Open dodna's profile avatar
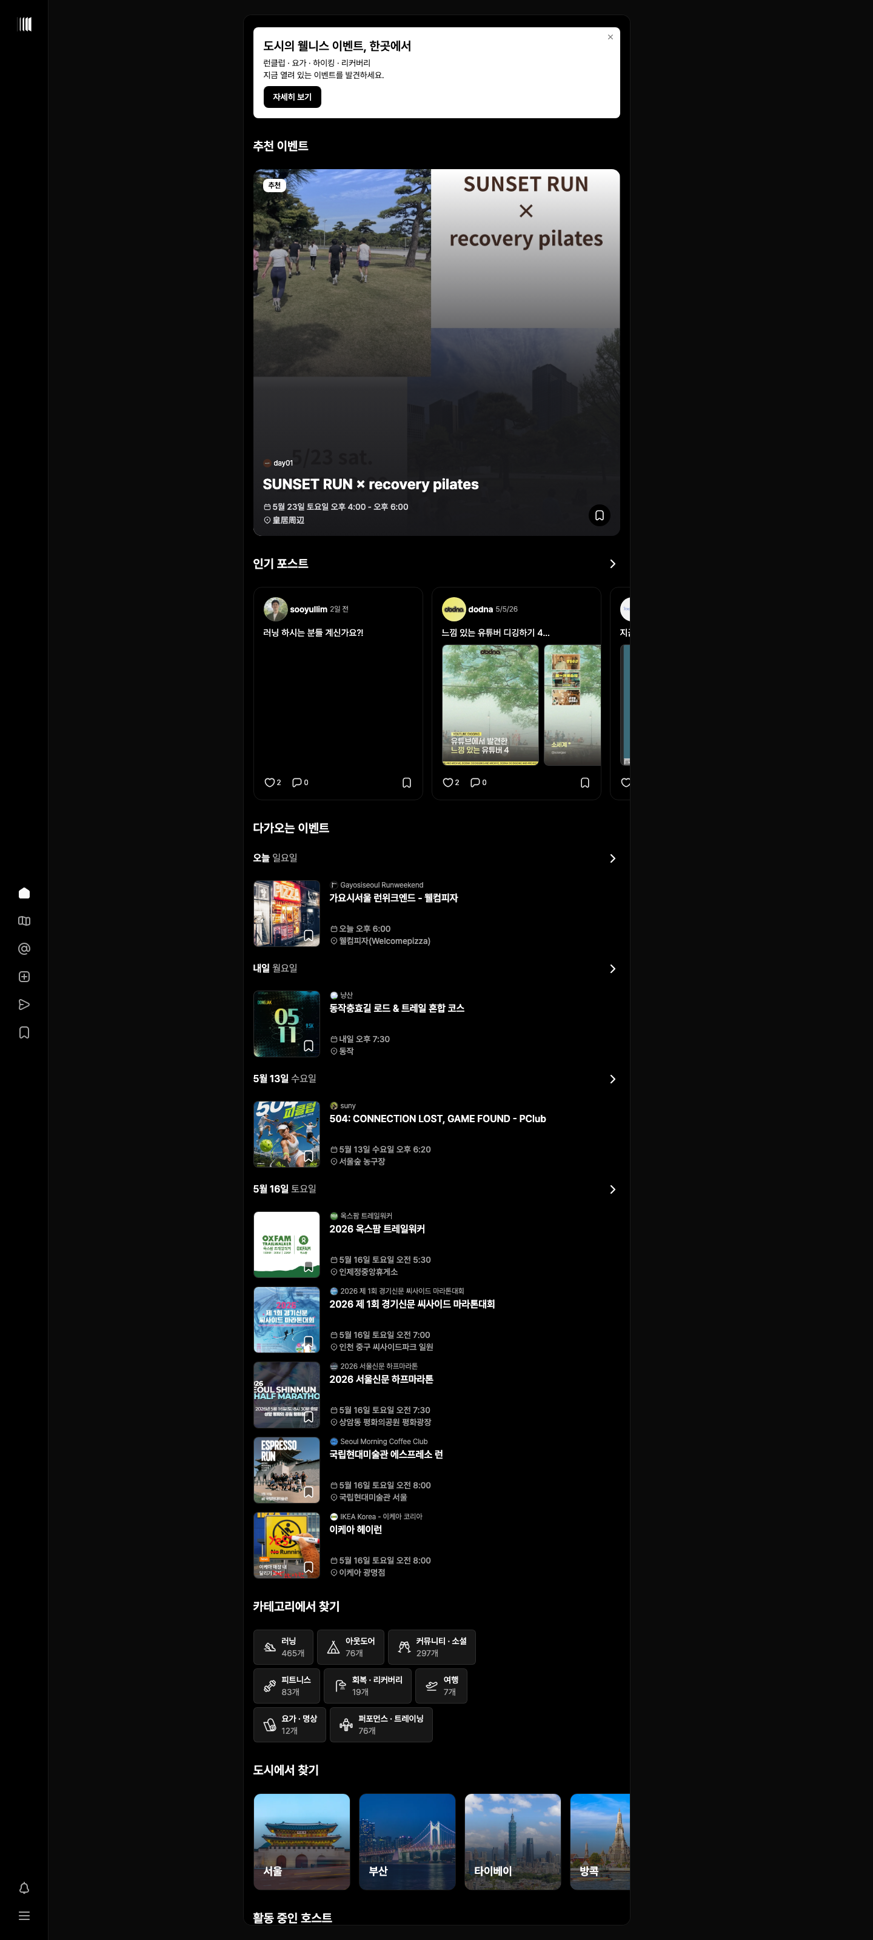 pos(453,609)
